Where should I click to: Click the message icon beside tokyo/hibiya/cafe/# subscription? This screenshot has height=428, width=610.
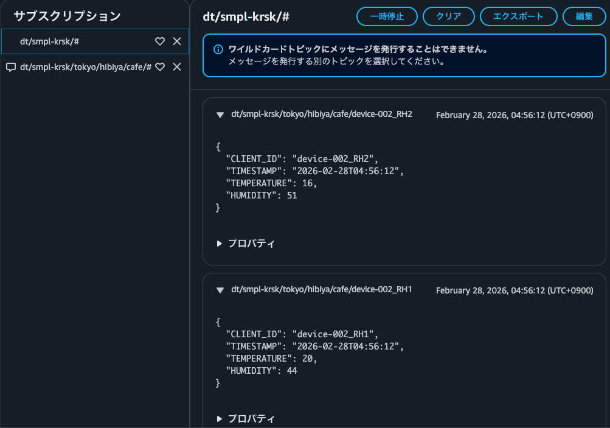point(10,67)
